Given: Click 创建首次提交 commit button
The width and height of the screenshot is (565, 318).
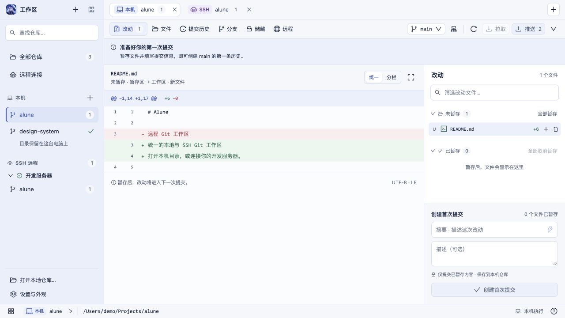Looking at the screenshot, I should [x=494, y=290].
